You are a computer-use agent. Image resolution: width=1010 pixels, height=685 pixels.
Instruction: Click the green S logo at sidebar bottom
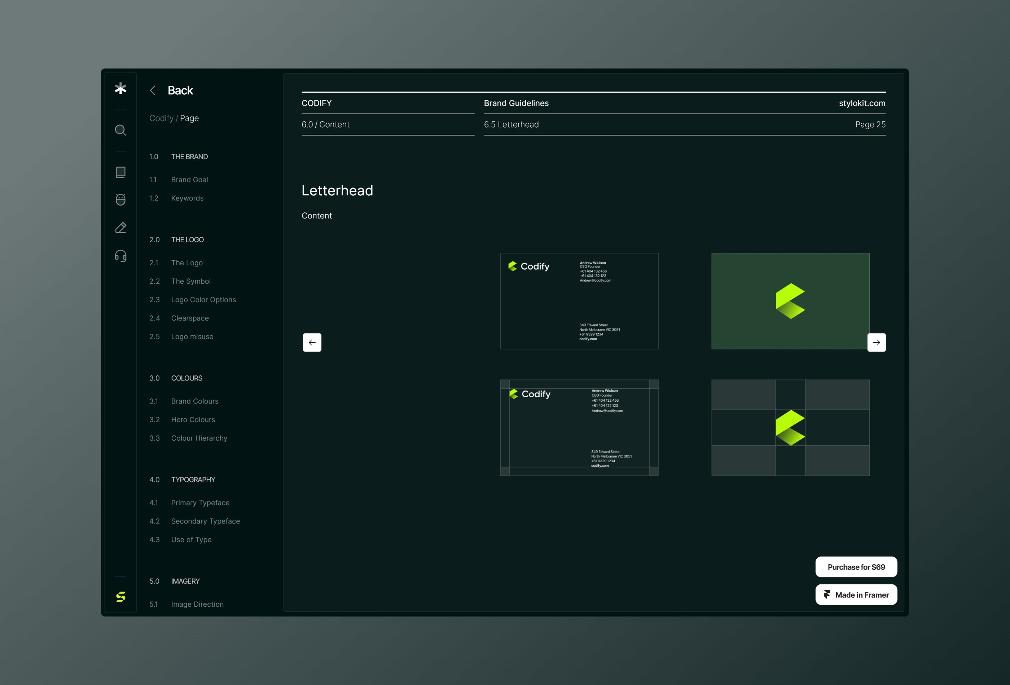click(121, 597)
